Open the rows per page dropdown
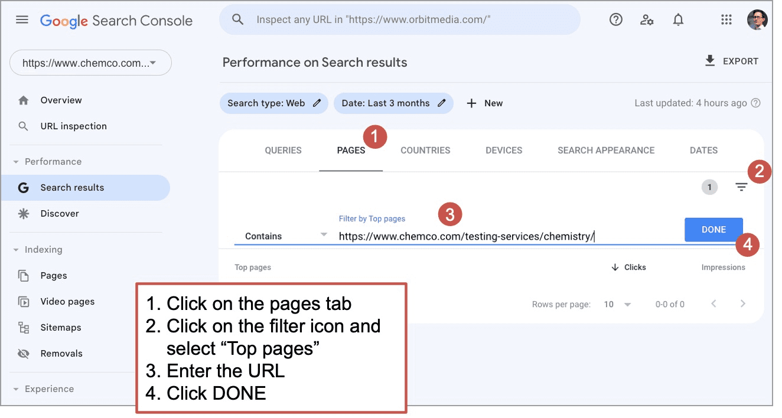Image resolution: width=782 pixels, height=418 pixels. click(x=618, y=305)
